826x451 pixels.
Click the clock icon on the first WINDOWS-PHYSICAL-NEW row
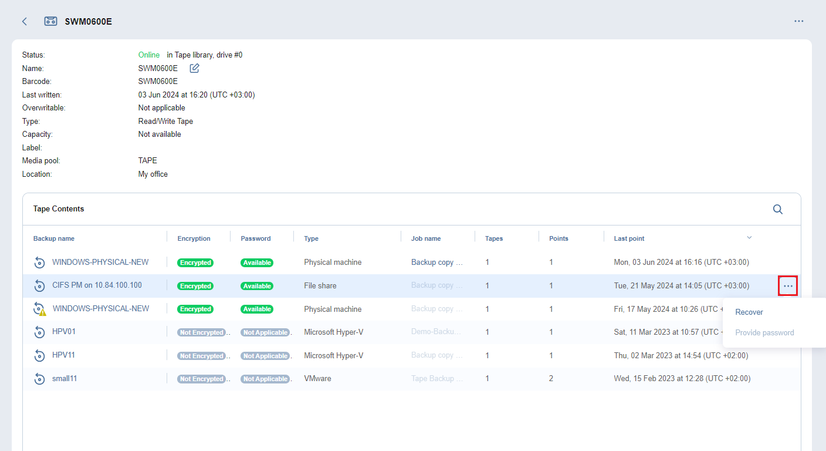[39, 262]
